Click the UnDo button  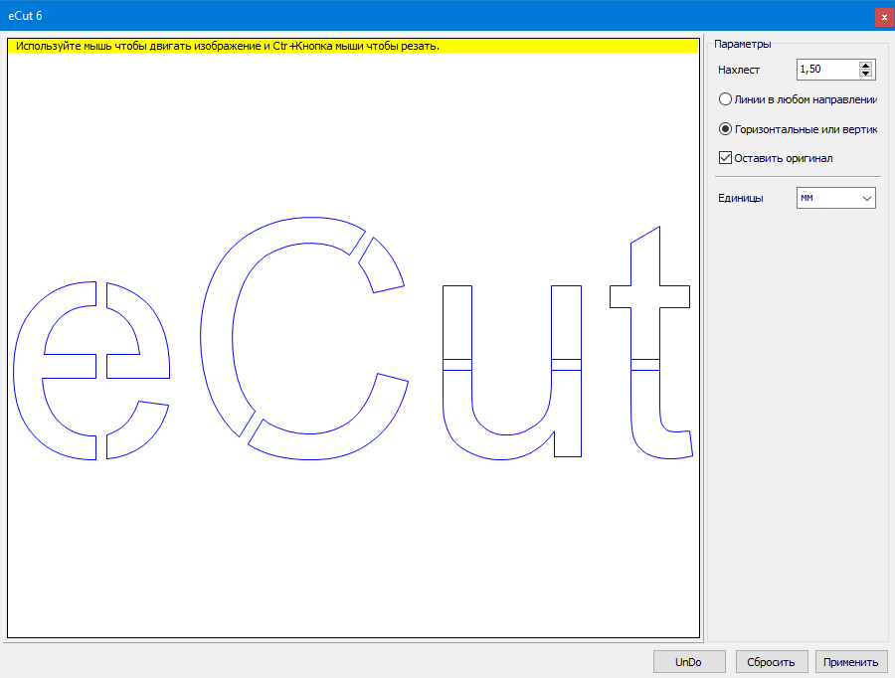689,662
